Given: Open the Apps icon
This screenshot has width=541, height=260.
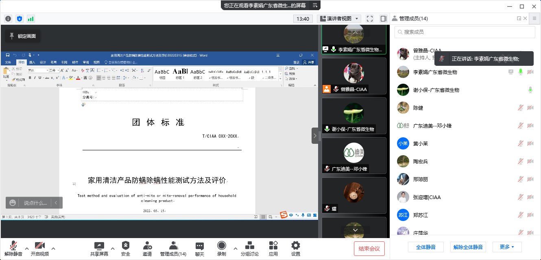Looking at the screenshot, I should [x=273, y=245].
